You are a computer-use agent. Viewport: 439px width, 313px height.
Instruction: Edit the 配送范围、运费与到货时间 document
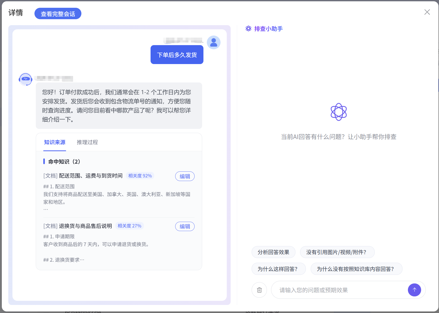click(x=185, y=176)
